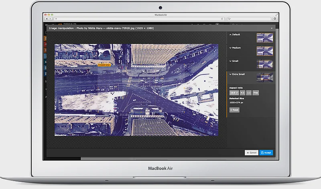Reset the crop selection
The width and height of the screenshot is (321, 189).
point(234,110)
